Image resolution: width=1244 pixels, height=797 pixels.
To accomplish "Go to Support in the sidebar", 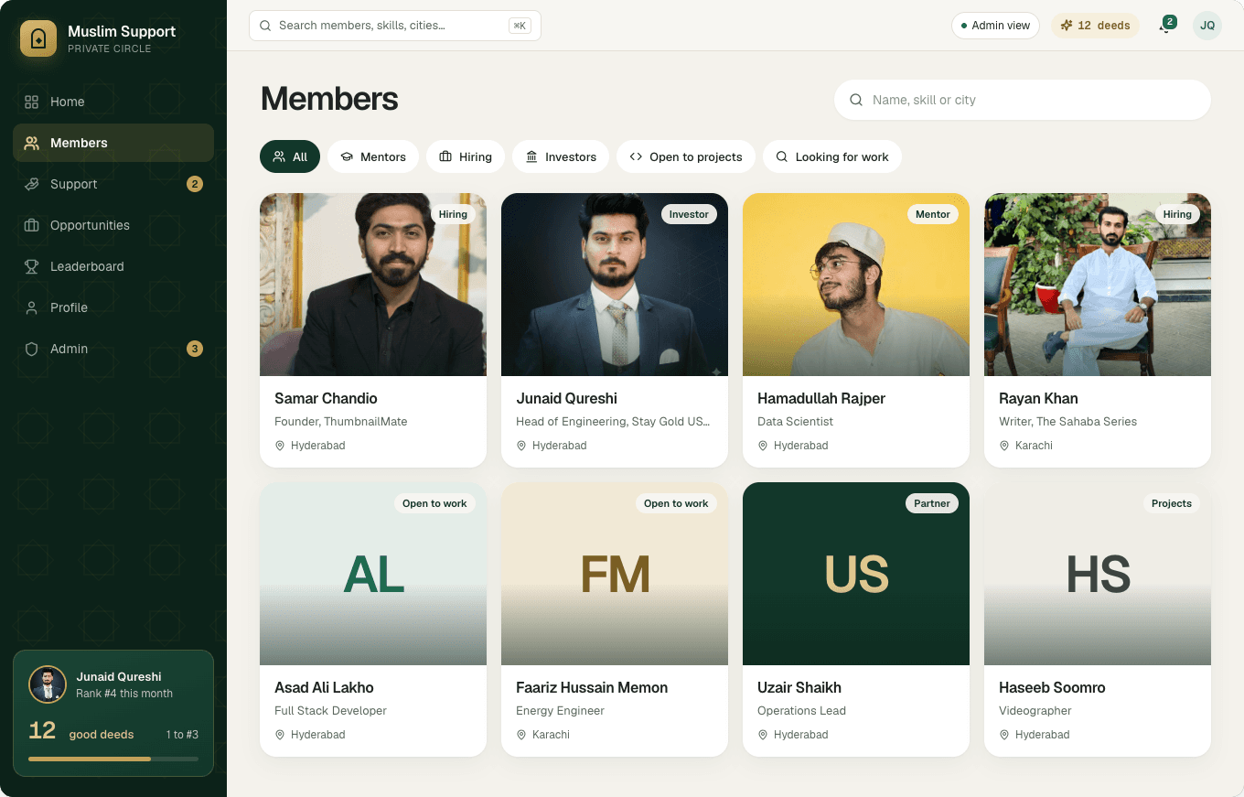I will pyautogui.click(x=113, y=184).
